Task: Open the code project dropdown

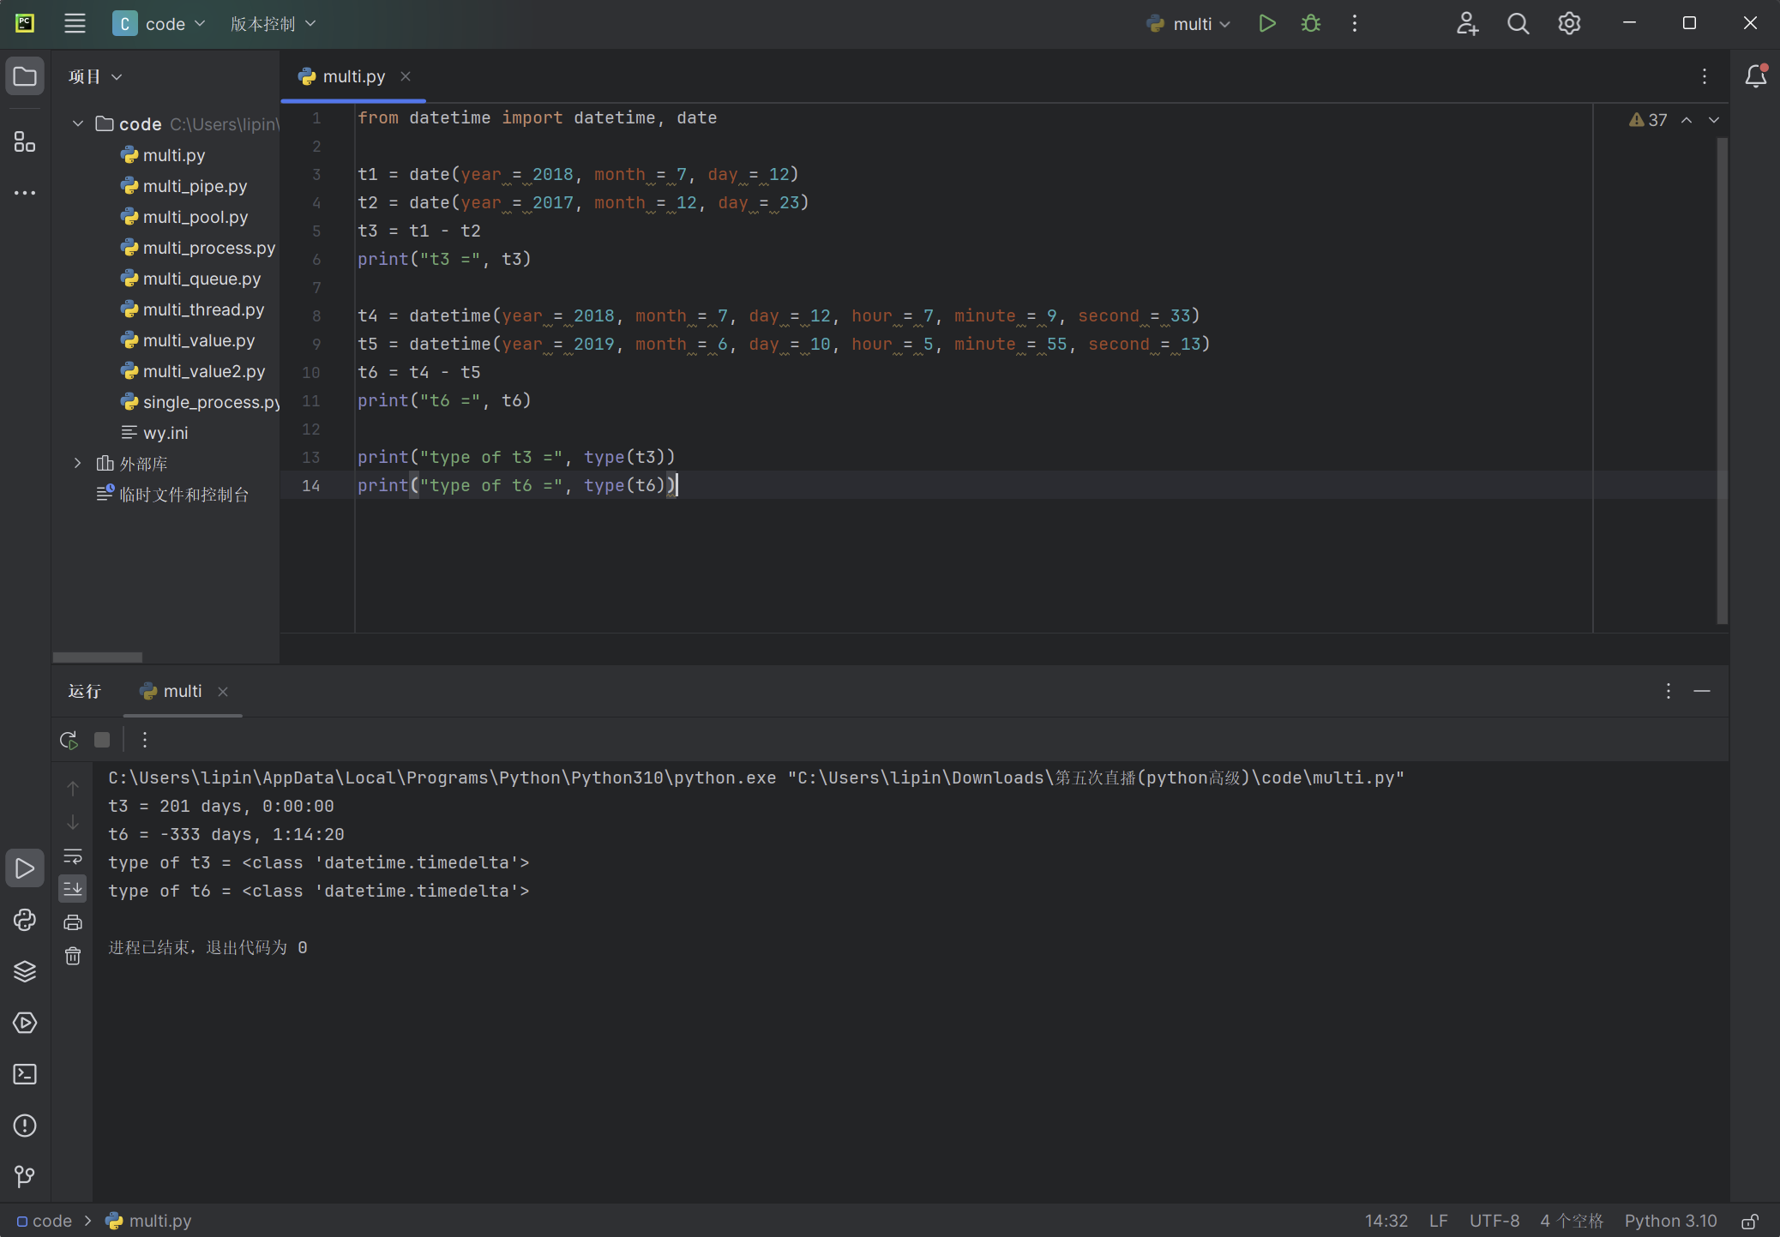Action: coord(159,24)
